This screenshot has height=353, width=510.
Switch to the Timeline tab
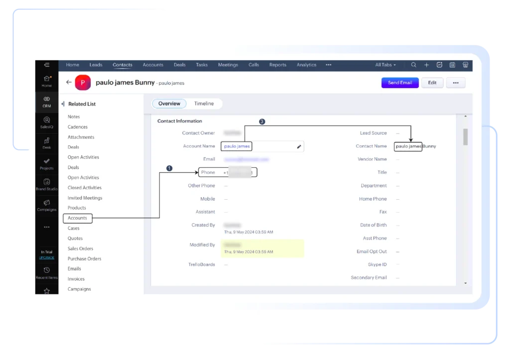point(204,104)
